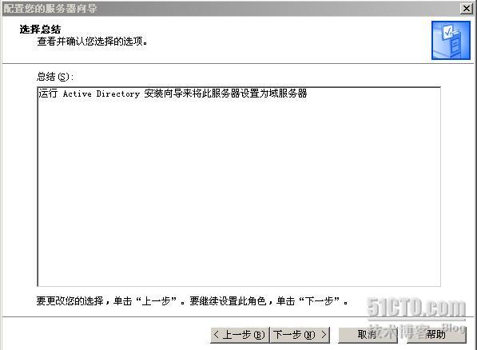
Task: Continue with the 下一步(N) button
Action: point(300,335)
